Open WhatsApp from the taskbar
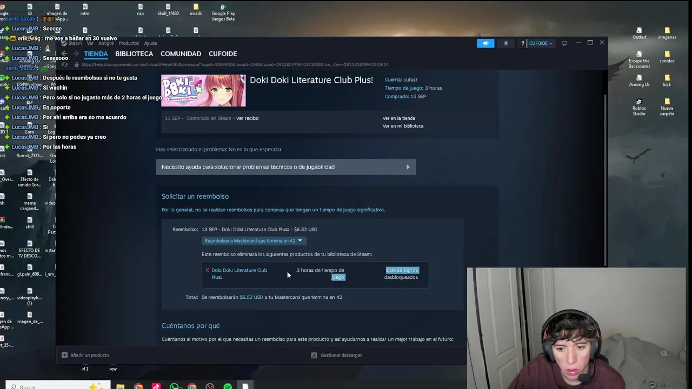The image size is (692, 389). (x=174, y=386)
